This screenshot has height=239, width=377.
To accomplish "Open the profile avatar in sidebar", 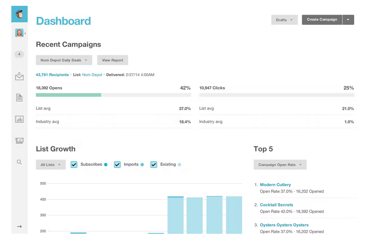I will 19,33.
